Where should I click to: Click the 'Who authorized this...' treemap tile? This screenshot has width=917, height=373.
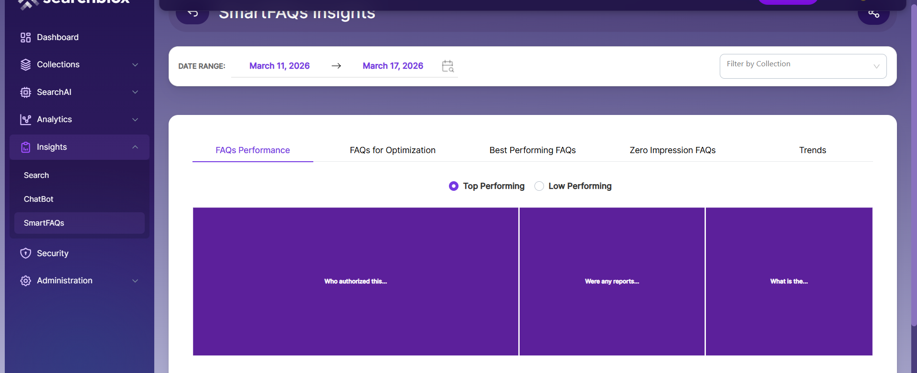[x=355, y=281]
